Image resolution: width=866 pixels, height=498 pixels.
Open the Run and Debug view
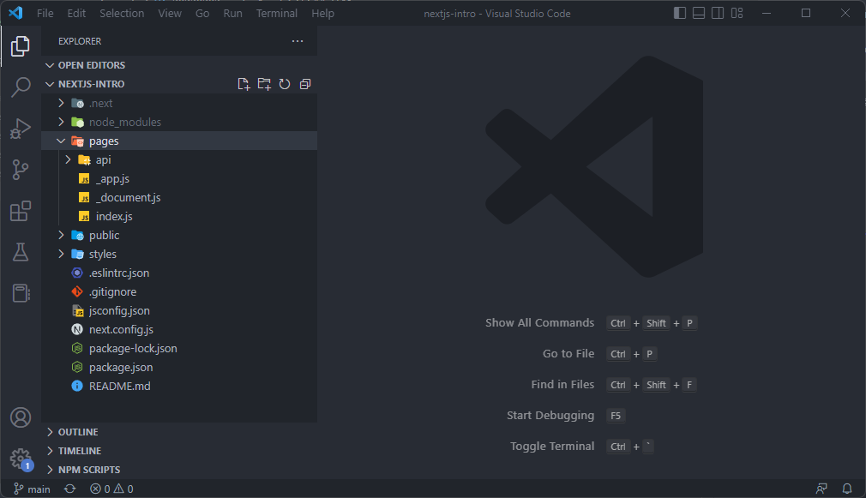(21, 128)
